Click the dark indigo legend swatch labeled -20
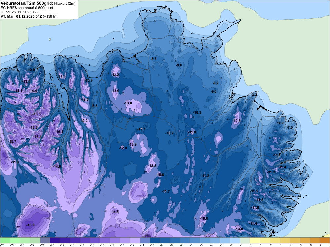330x247 pixels. (x=55, y=240)
